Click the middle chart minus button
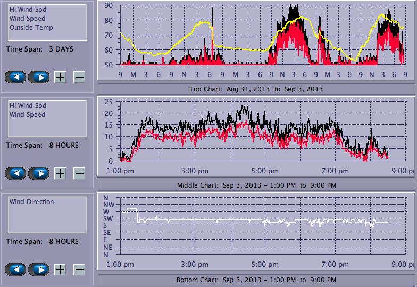This screenshot has height=287, width=417. [x=79, y=173]
